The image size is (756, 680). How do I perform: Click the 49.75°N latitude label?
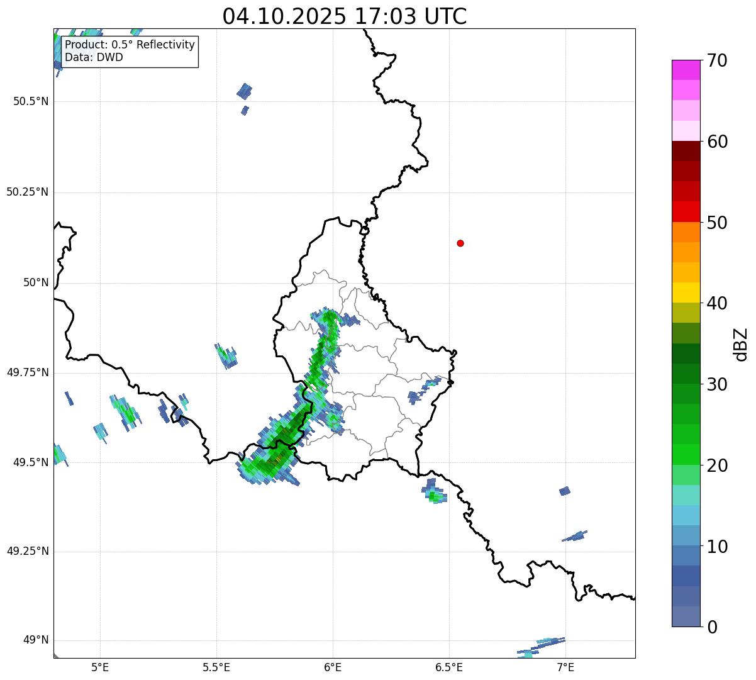28,372
